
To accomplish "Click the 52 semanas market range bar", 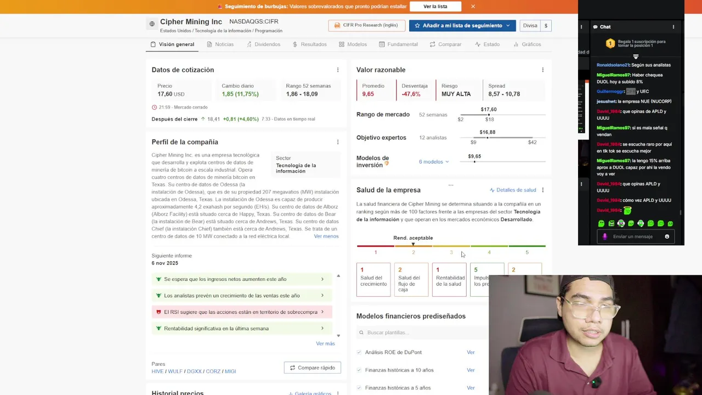I will (x=502, y=115).
